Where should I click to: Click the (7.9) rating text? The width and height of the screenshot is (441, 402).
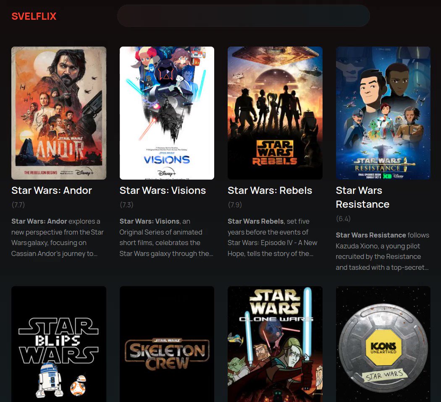point(235,205)
